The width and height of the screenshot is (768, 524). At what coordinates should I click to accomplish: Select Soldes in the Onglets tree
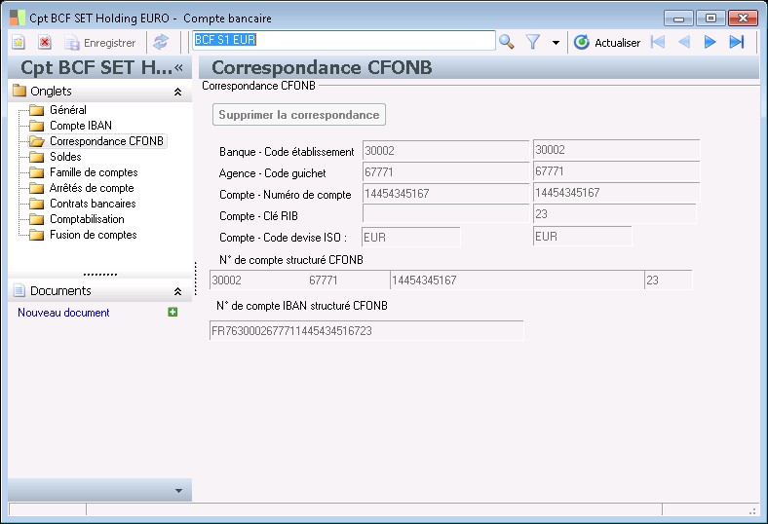click(x=65, y=157)
